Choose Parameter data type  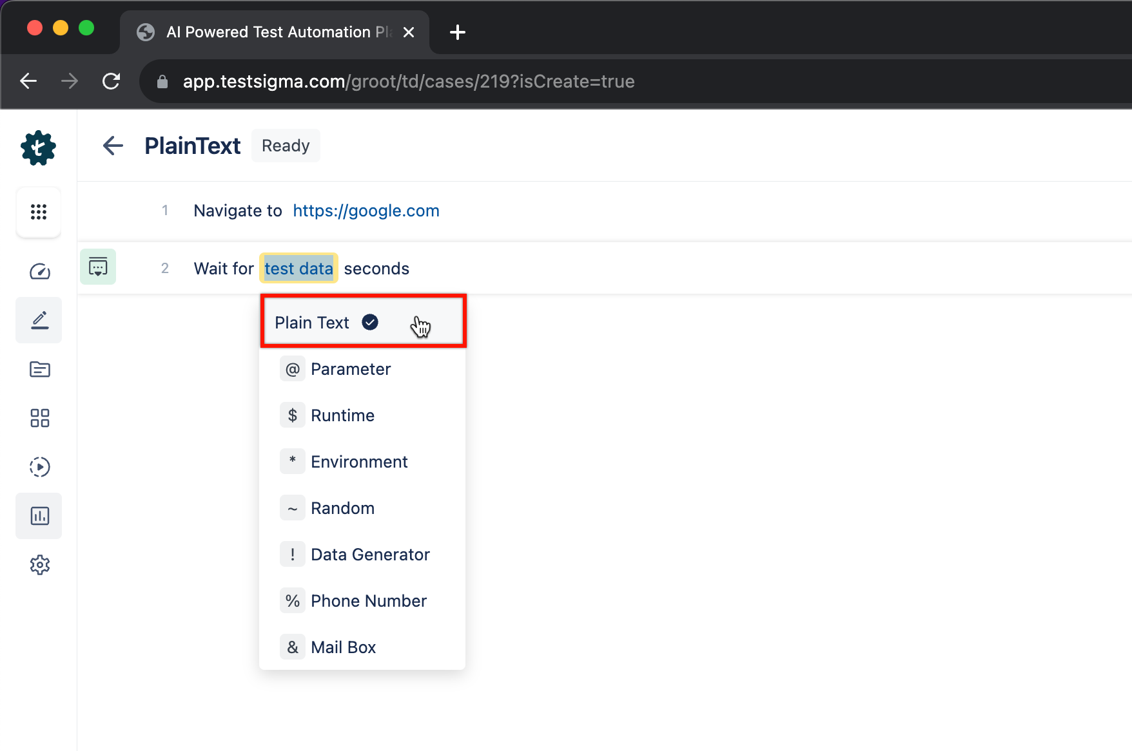click(x=362, y=369)
